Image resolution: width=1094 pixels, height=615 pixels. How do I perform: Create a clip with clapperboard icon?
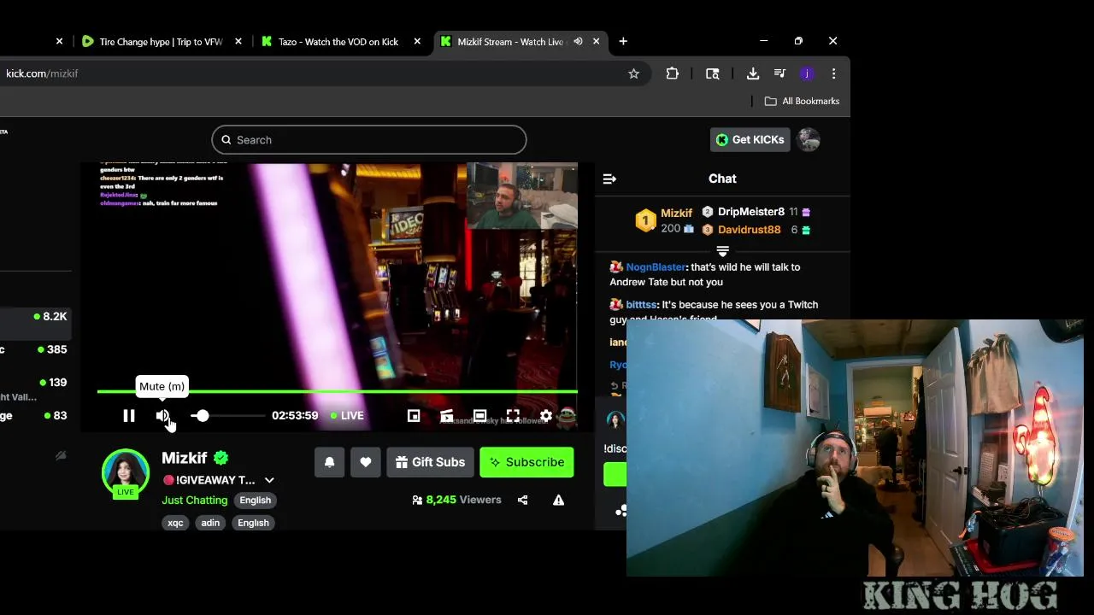(x=446, y=416)
